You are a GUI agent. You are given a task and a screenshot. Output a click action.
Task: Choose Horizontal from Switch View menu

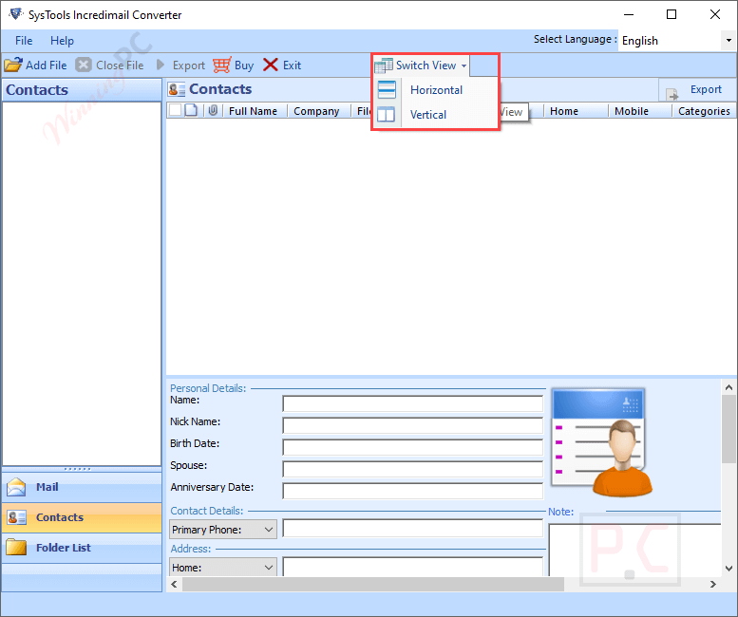click(x=436, y=90)
